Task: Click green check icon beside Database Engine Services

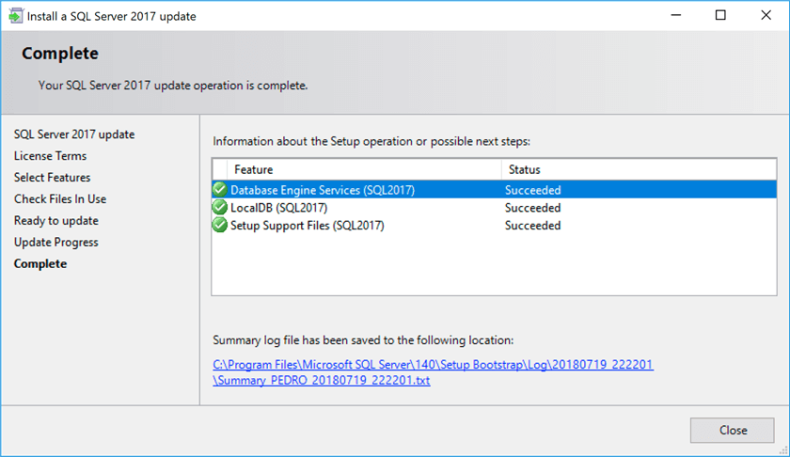Action: point(220,190)
